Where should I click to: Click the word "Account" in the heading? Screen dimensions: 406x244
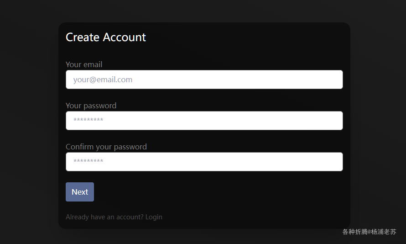[x=125, y=37]
